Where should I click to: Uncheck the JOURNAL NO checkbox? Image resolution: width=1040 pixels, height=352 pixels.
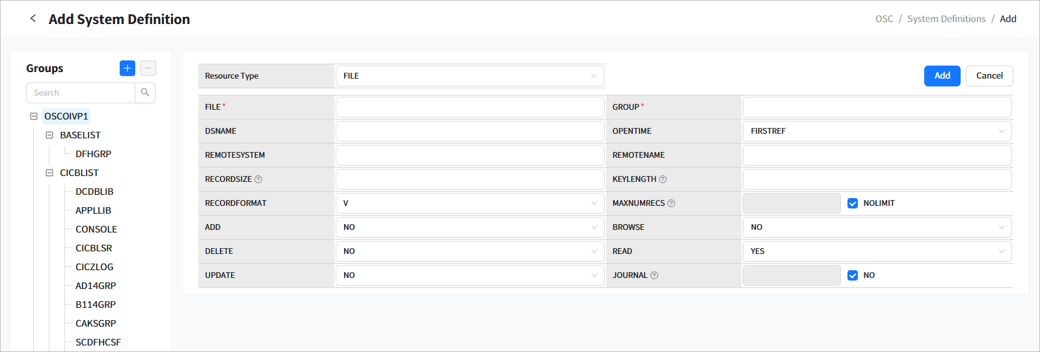coord(853,275)
